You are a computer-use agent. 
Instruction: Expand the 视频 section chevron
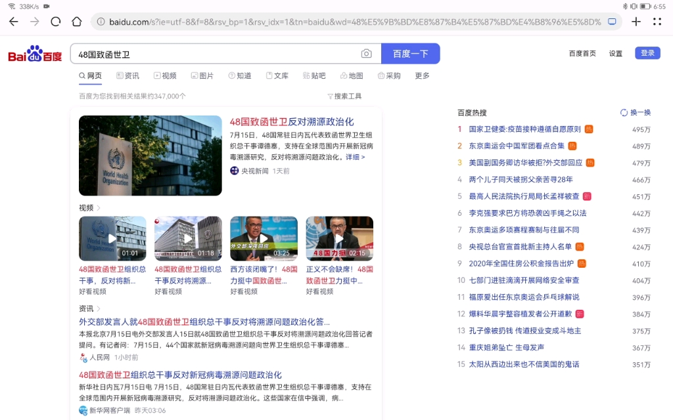[x=97, y=207]
